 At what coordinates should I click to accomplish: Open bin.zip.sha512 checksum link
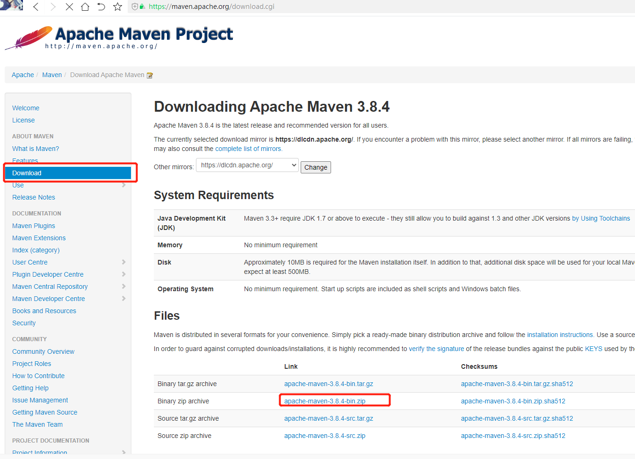[x=513, y=401]
